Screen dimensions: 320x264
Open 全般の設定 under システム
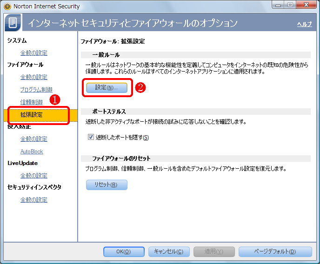[x=33, y=53]
